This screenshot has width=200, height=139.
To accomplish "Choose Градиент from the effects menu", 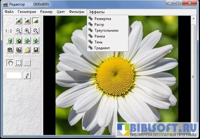I will pos(102,48).
